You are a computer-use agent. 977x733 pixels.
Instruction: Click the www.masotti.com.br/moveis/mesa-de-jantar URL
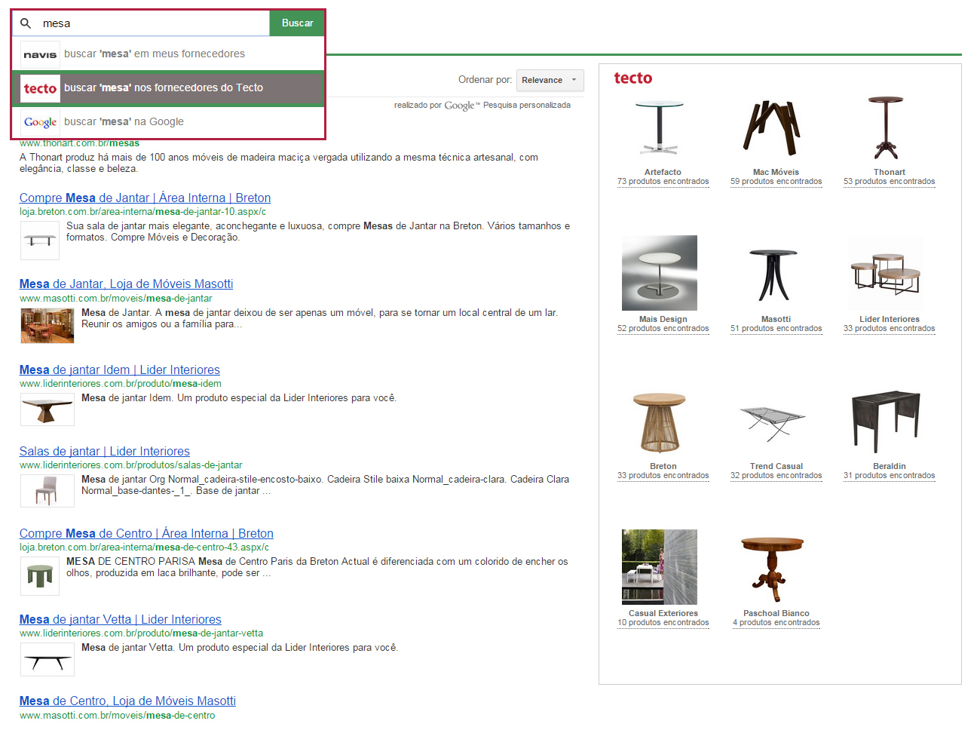(116, 299)
